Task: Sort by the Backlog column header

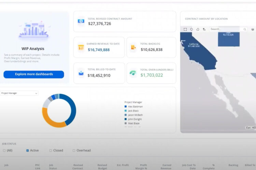Action: pyautogui.click(x=233, y=165)
